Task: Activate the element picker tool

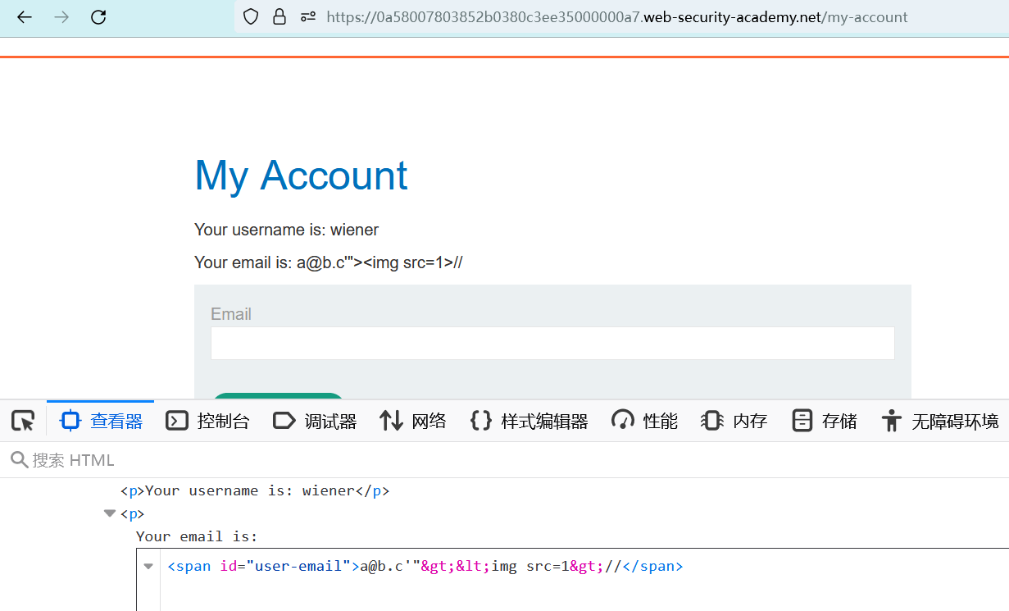Action: pos(23,421)
